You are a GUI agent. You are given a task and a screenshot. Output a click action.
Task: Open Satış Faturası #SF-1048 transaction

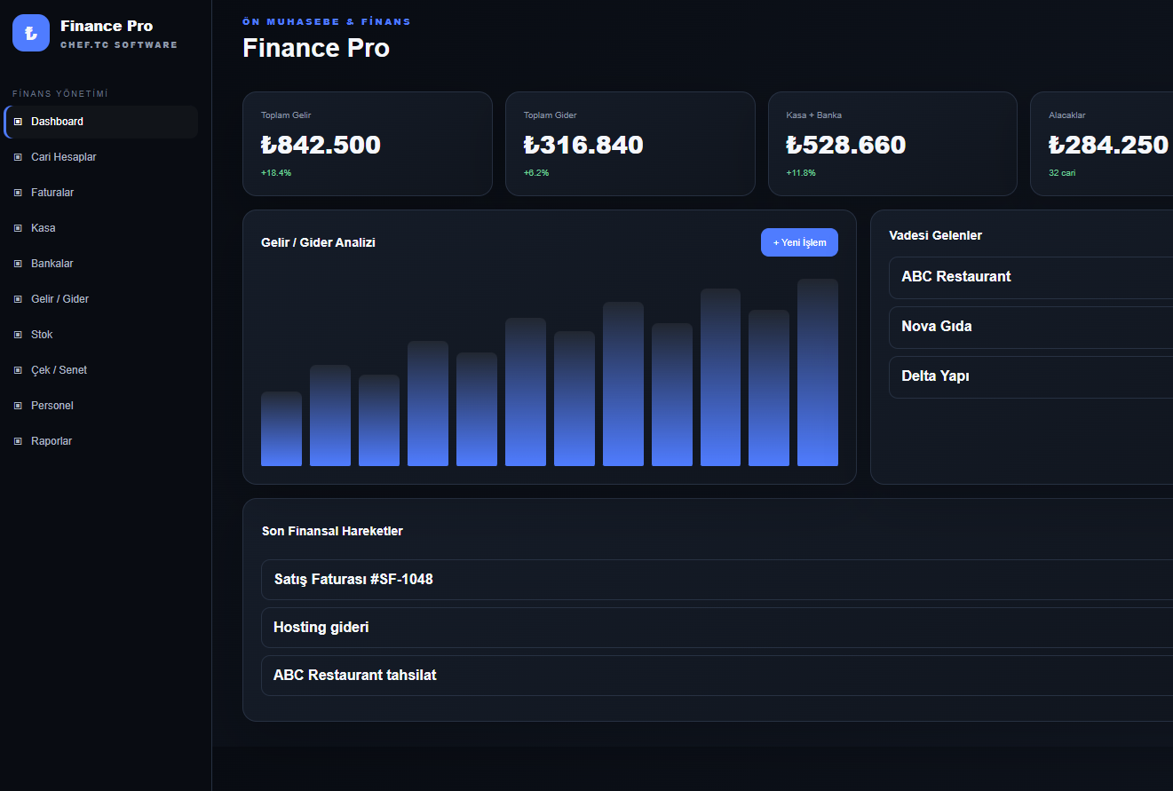tap(717, 580)
